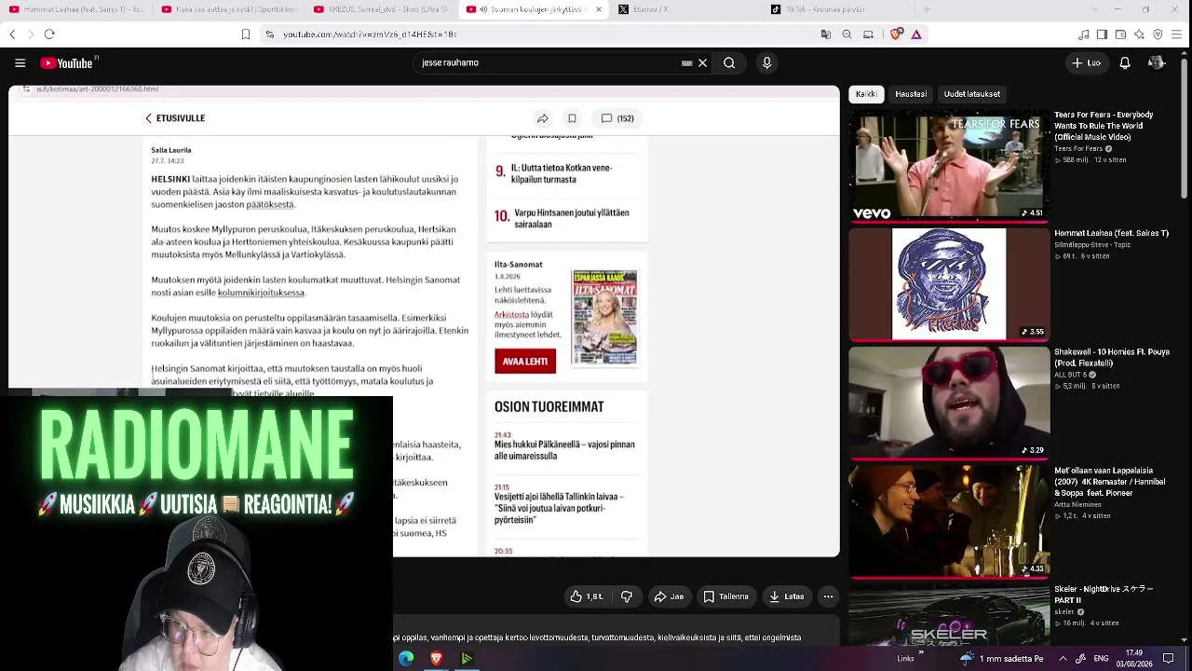Switch to the KREZUS Surreal tab
This screenshot has height=671, width=1192.
tap(381, 9)
